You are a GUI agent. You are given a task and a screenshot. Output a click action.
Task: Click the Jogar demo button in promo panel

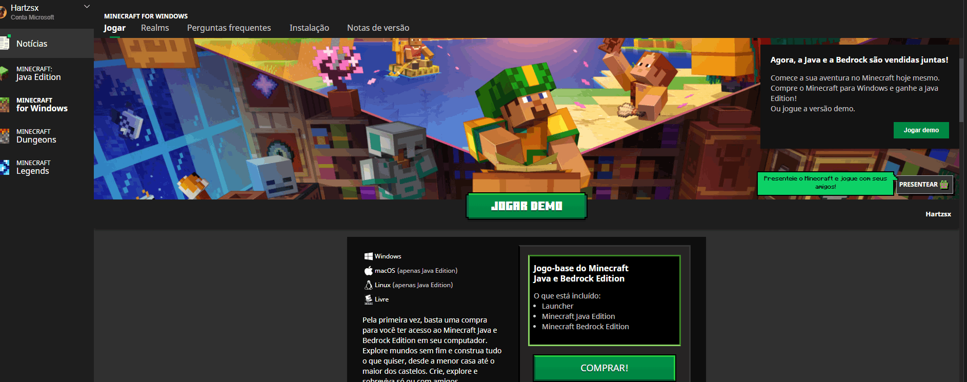point(921,130)
